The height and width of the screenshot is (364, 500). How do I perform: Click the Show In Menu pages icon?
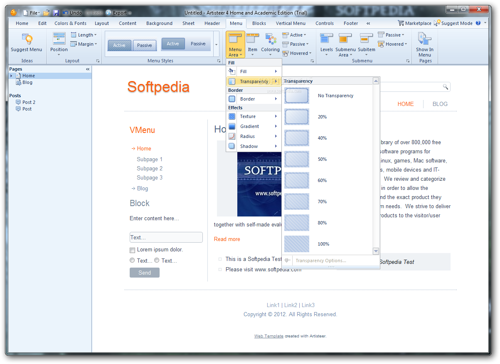click(x=425, y=39)
